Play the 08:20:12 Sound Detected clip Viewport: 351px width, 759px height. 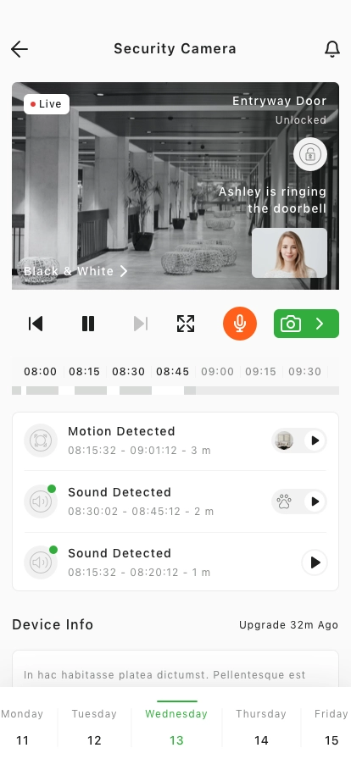pos(315,562)
